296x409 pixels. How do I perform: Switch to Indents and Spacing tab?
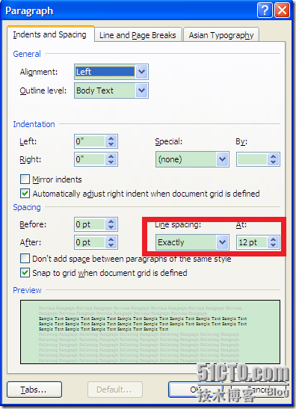coord(50,34)
